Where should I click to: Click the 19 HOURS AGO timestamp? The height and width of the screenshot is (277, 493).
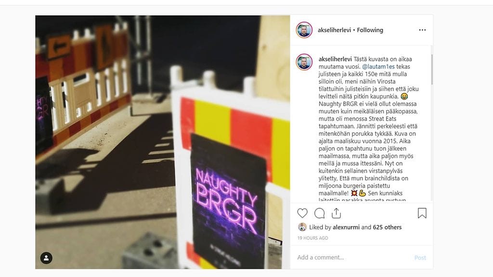[x=312, y=238]
